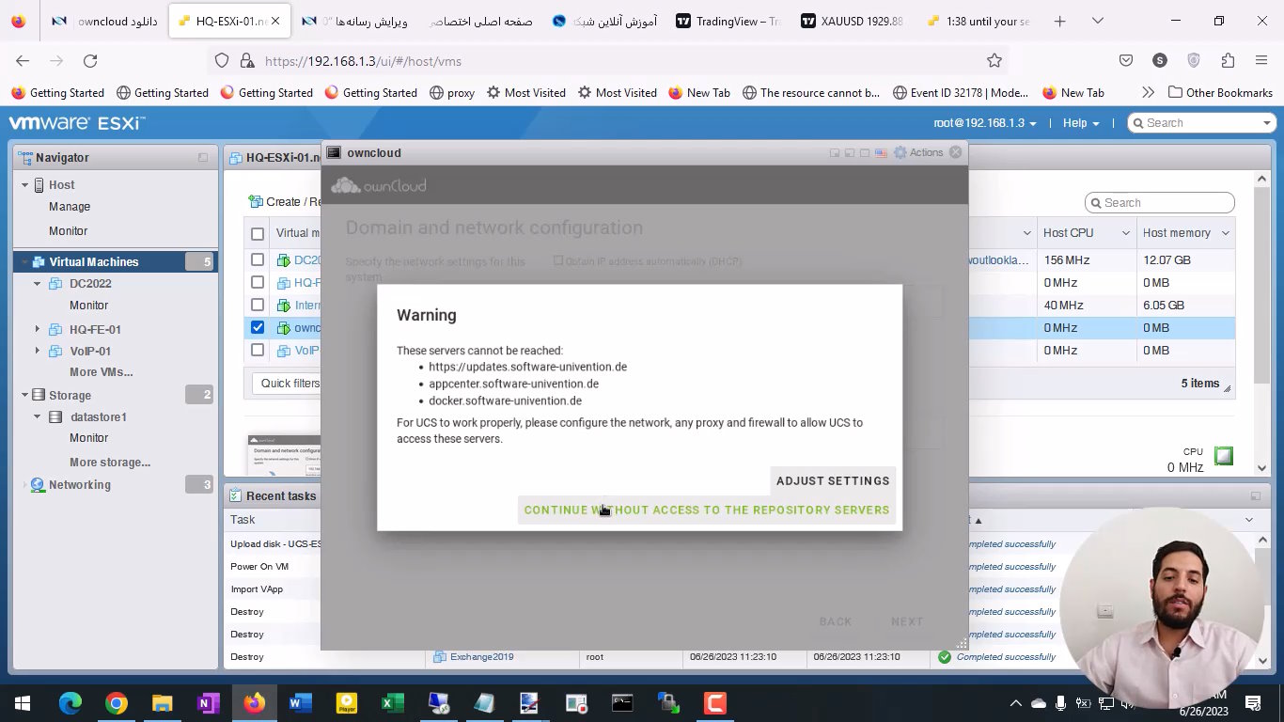Open Firefox extensions puzzle icon
The width and height of the screenshot is (1284, 722).
point(1228,60)
